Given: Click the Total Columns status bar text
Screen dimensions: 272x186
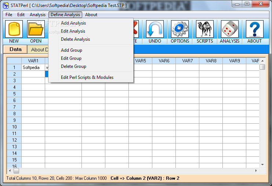Looking at the screenshot, I should (x=57, y=178).
